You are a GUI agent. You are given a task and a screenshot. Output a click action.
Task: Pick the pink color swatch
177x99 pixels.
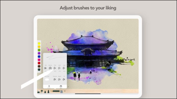tap(39, 60)
